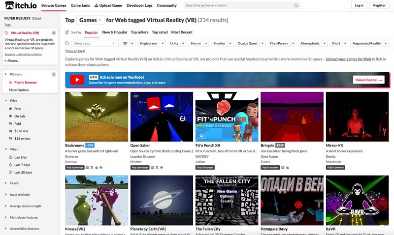Clear the Platform filter with its X icon
The height and width of the screenshot is (235, 394).
(54, 74)
